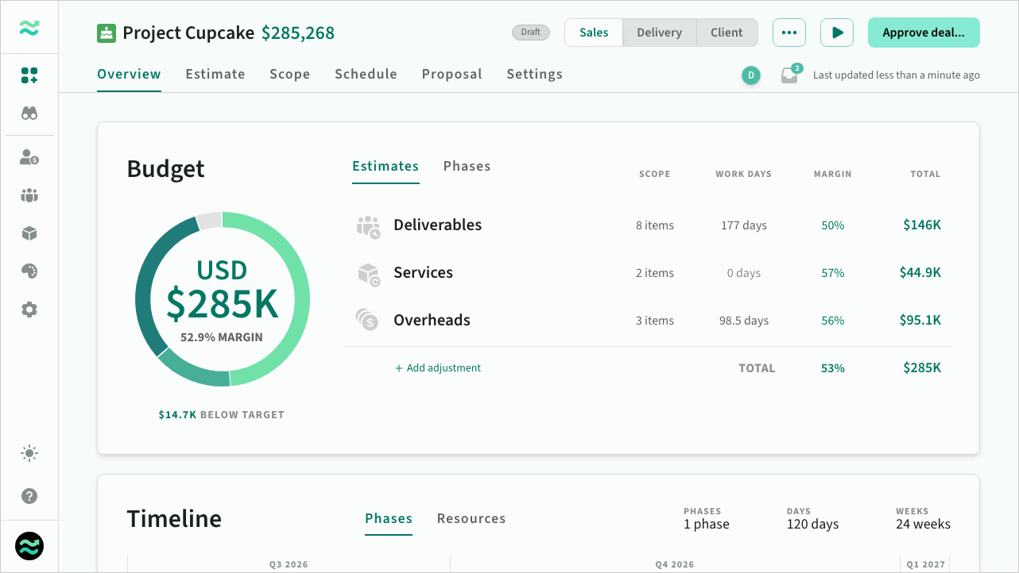This screenshot has height=573, width=1019.
Task: Click the Approve deal button
Action: [924, 33]
